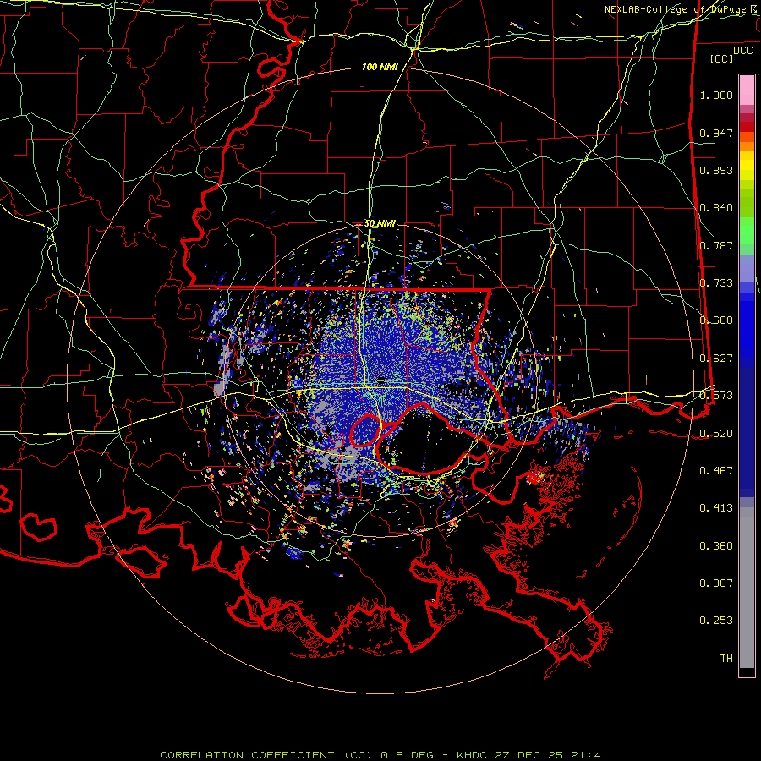Viewport: 761px width, 761px height.
Task: Click the 0.253 scale value
Action: 716,621
